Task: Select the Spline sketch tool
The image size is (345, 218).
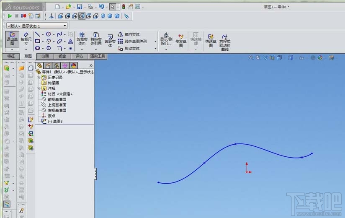Action: (59, 34)
